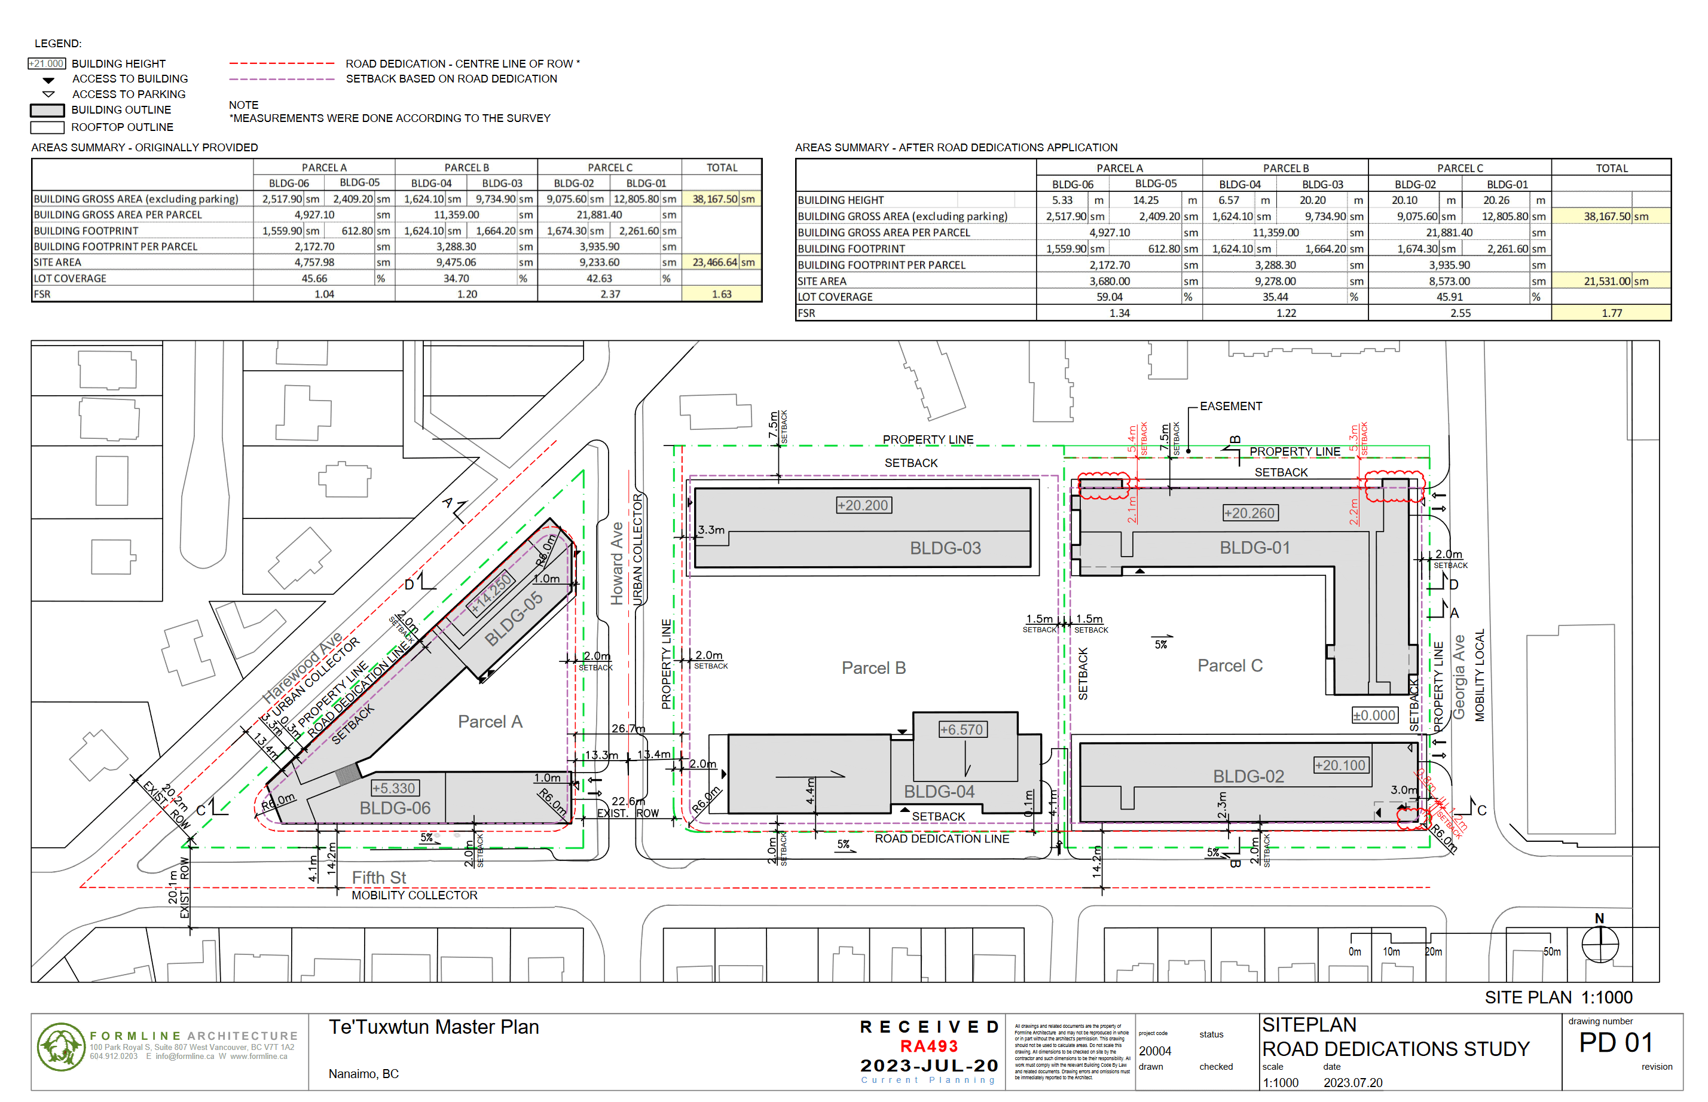This screenshot has height=1102, width=1708.
Task: Click the 'Te'Tuxwtun Master Plan' title
Action: [433, 1028]
